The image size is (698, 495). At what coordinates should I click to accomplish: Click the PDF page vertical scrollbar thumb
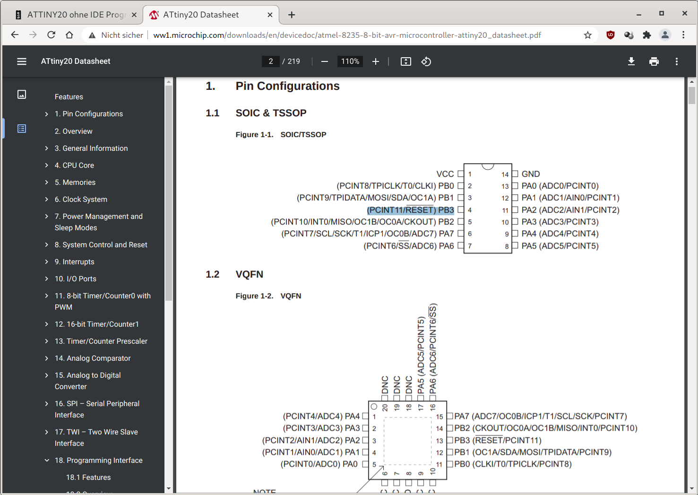(692, 96)
